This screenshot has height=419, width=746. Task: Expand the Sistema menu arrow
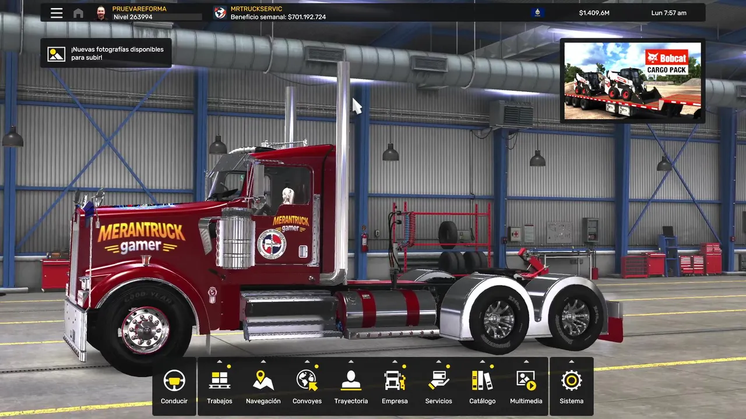pyautogui.click(x=572, y=361)
